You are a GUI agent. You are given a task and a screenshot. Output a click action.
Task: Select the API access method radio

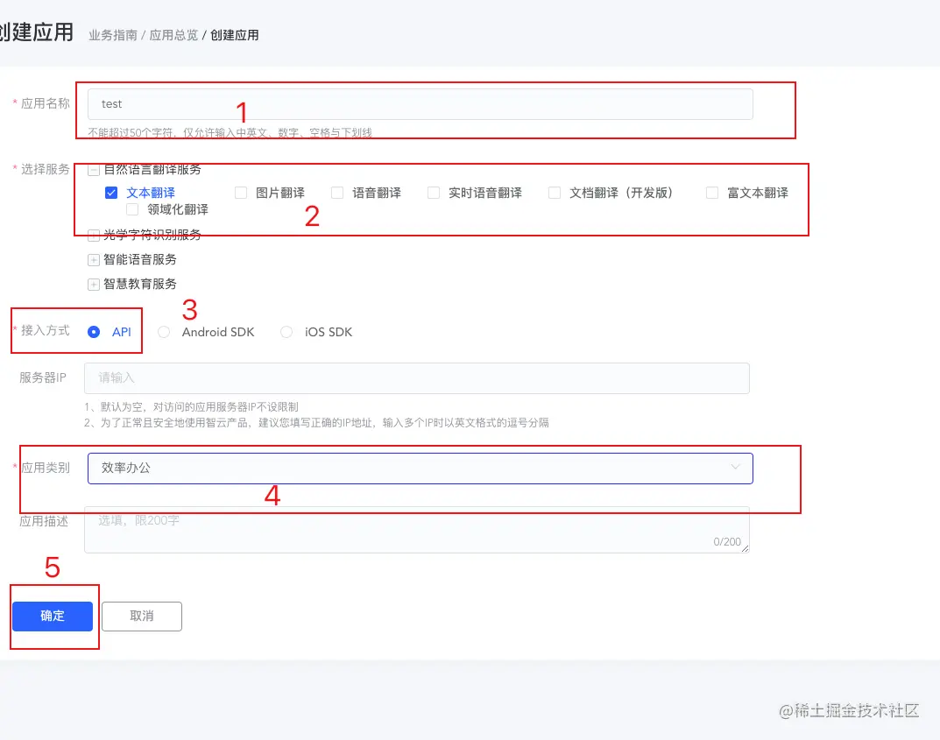(94, 332)
